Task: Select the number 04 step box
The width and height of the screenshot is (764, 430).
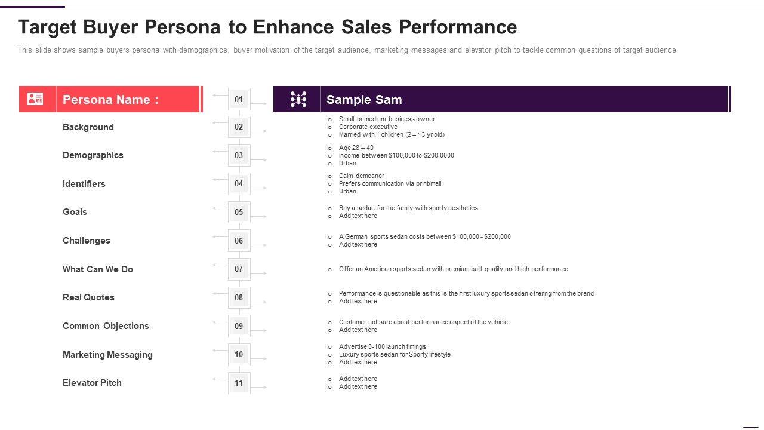Action: point(239,184)
